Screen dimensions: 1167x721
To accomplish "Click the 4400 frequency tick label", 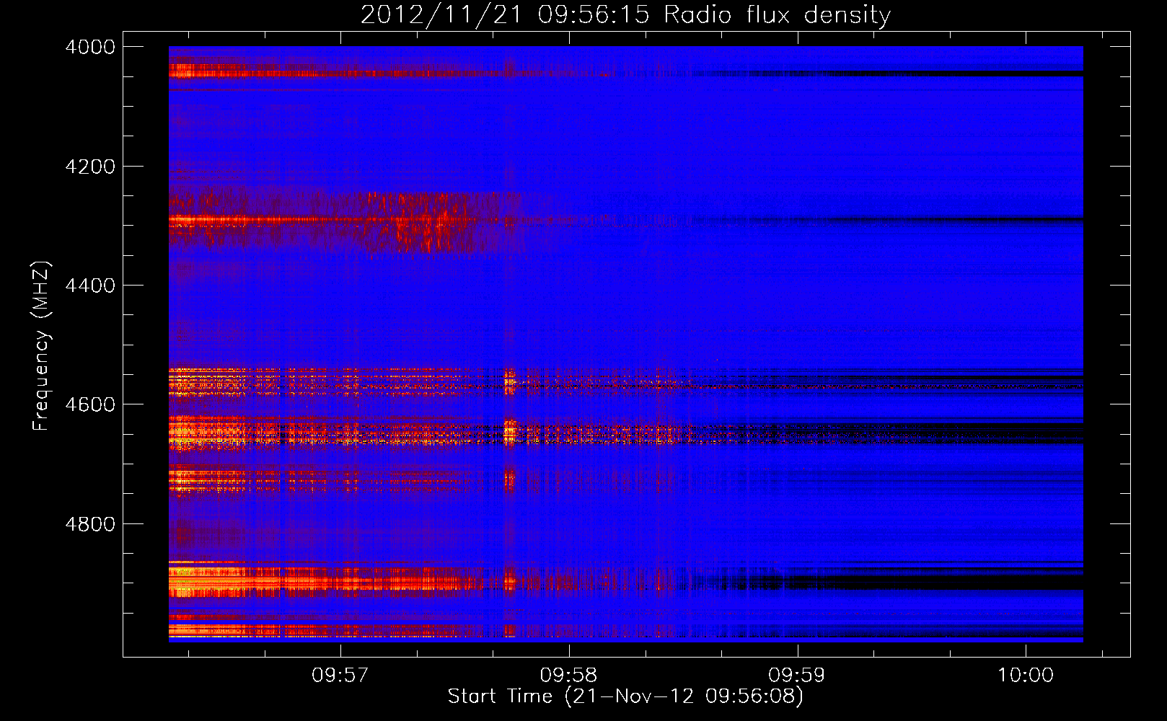I will pyautogui.click(x=90, y=286).
